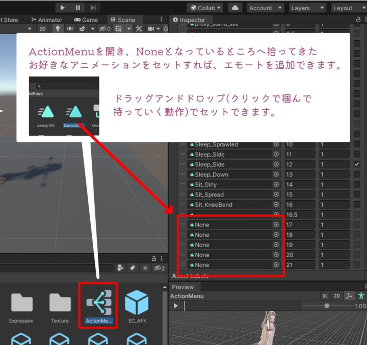
Task: Click the Step forward button
Action: click(x=93, y=8)
